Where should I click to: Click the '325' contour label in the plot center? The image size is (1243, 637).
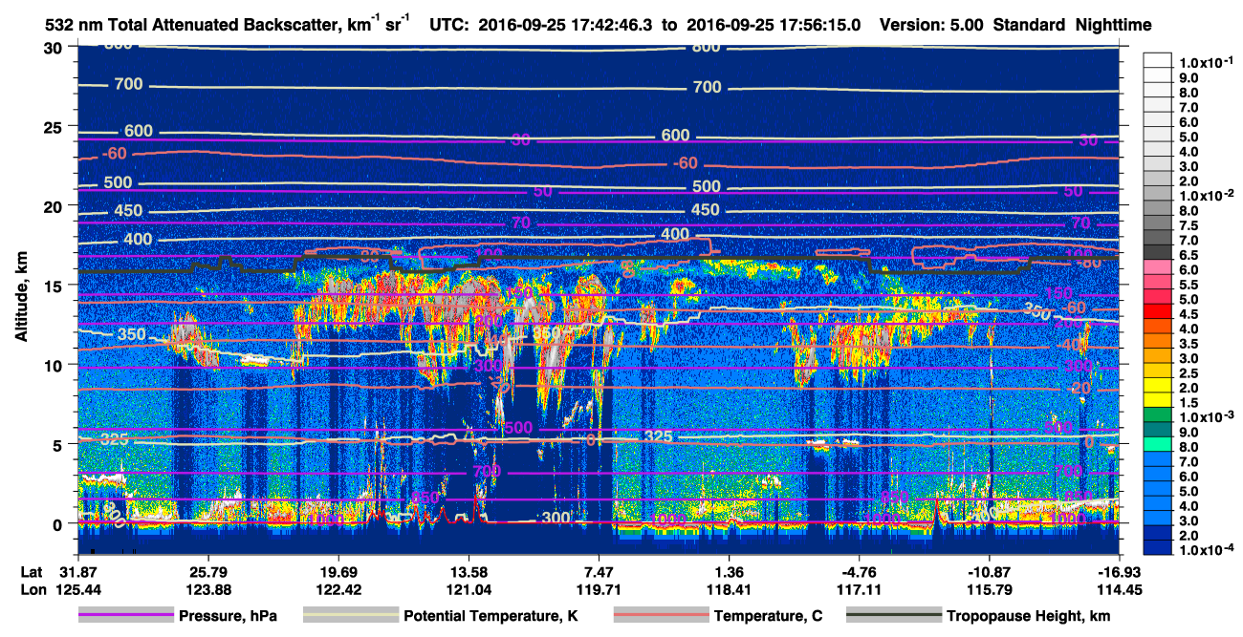click(x=657, y=436)
